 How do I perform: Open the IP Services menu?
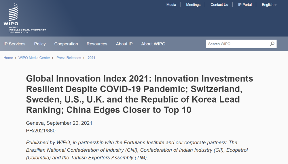point(14,44)
